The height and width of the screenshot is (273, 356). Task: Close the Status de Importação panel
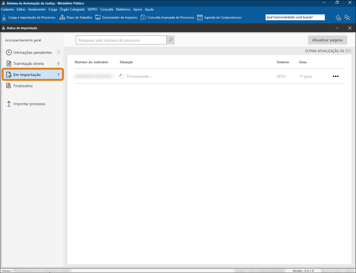[350, 28]
